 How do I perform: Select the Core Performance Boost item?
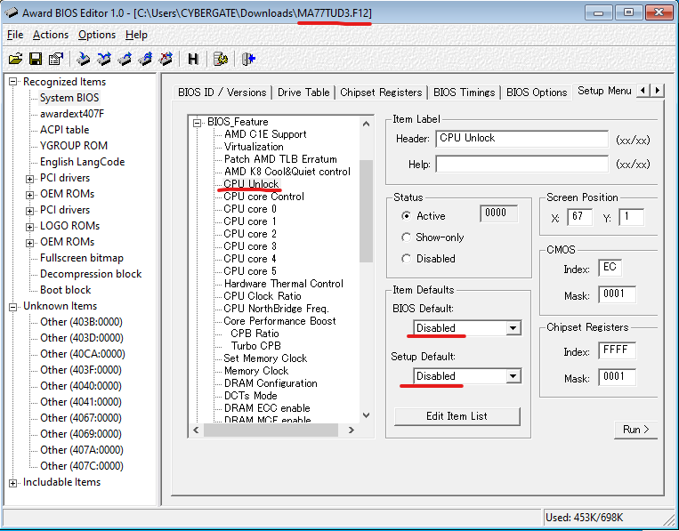(279, 321)
